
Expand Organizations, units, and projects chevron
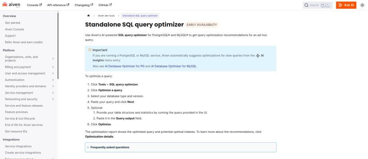pos(53,59)
